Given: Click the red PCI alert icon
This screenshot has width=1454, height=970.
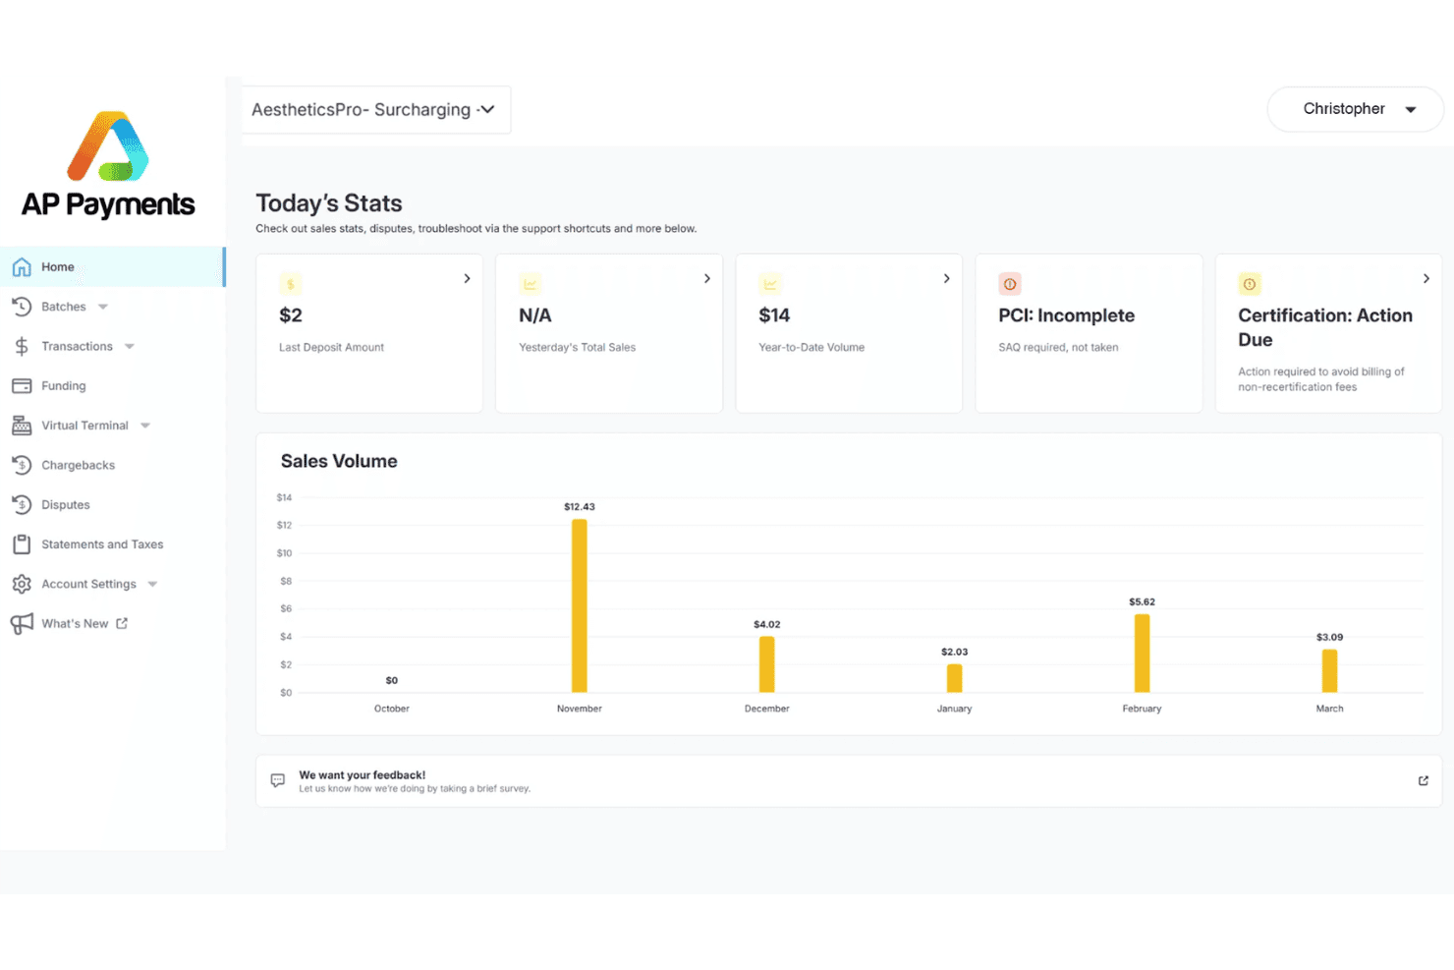Looking at the screenshot, I should pyautogui.click(x=1010, y=284).
